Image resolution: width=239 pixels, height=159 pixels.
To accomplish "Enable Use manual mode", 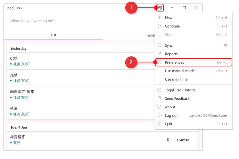I will (194, 71).
